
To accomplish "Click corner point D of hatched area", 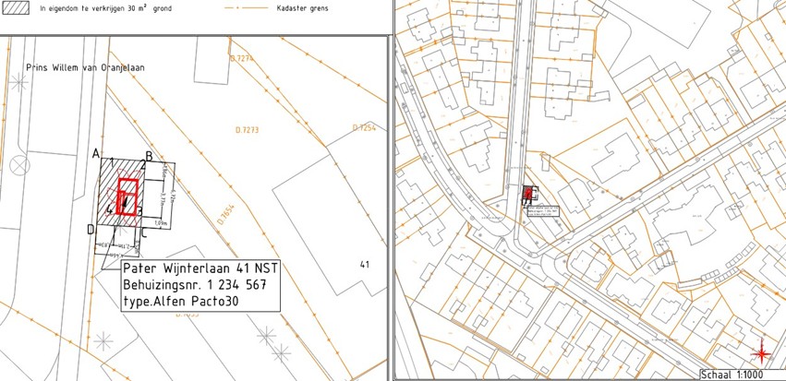I will (x=91, y=229).
